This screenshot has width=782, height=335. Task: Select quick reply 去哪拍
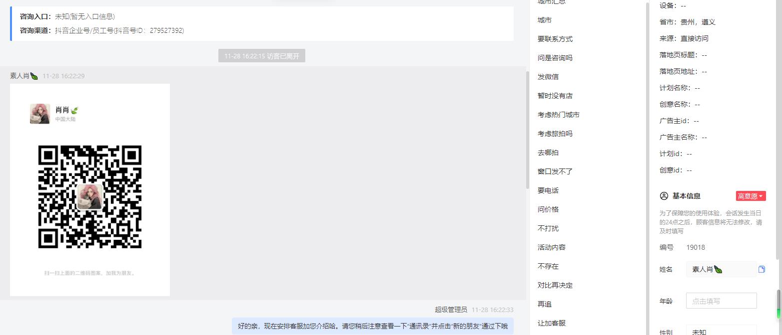(x=548, y=153)
